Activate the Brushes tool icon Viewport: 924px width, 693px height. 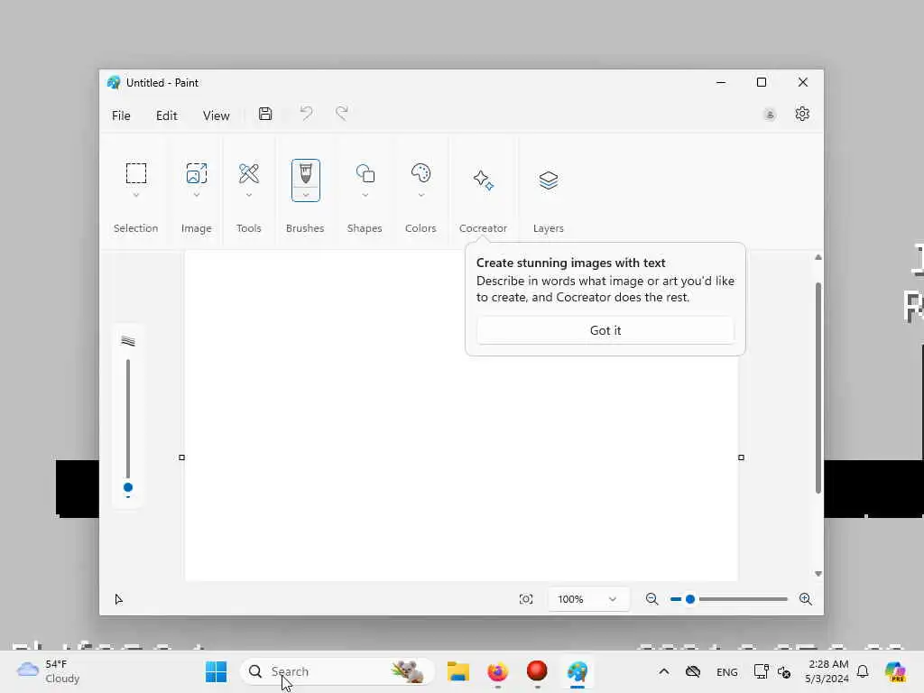[305, 173]
